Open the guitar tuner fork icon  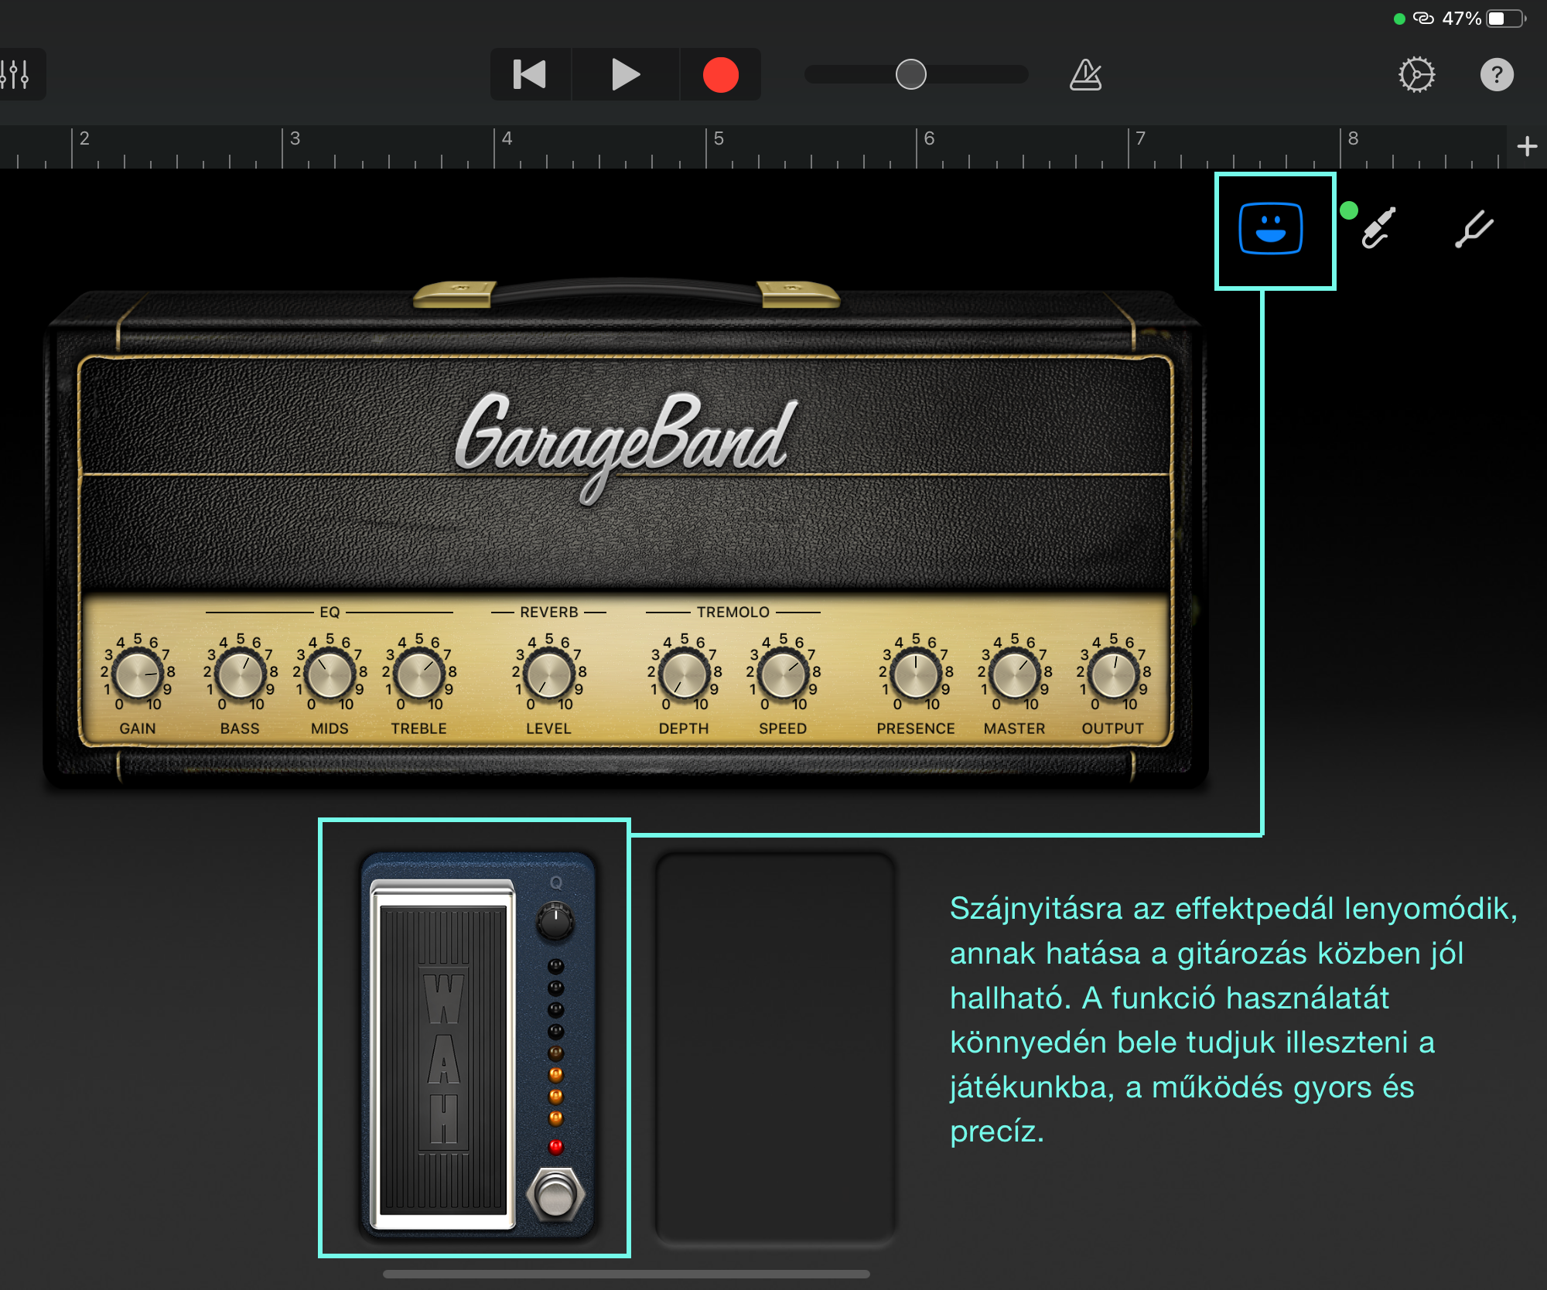click(1474, 229)
